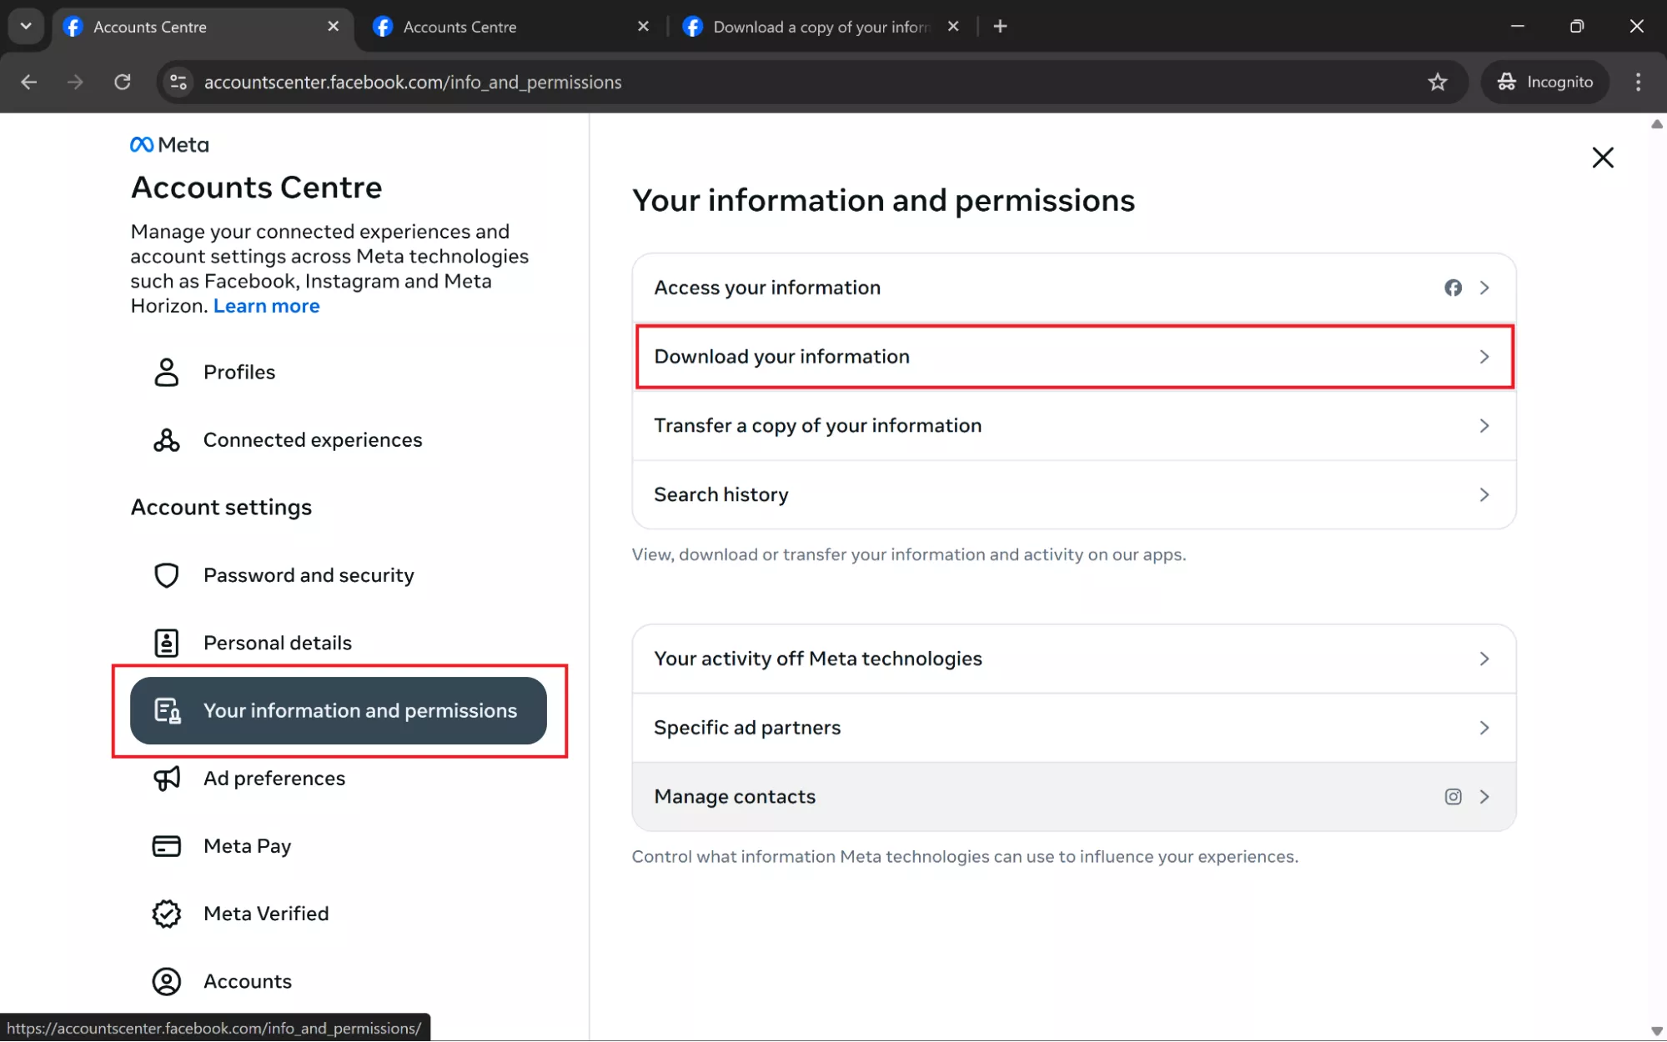Click the Meta Verified badge icon
1667x1042 pixels.
tap(167, 914)
